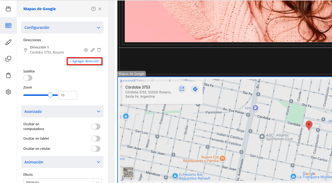Viewport: 332px width, 183px height.
Task: Delete Dirección 1 using trash icon
Action: pos(99,50)
